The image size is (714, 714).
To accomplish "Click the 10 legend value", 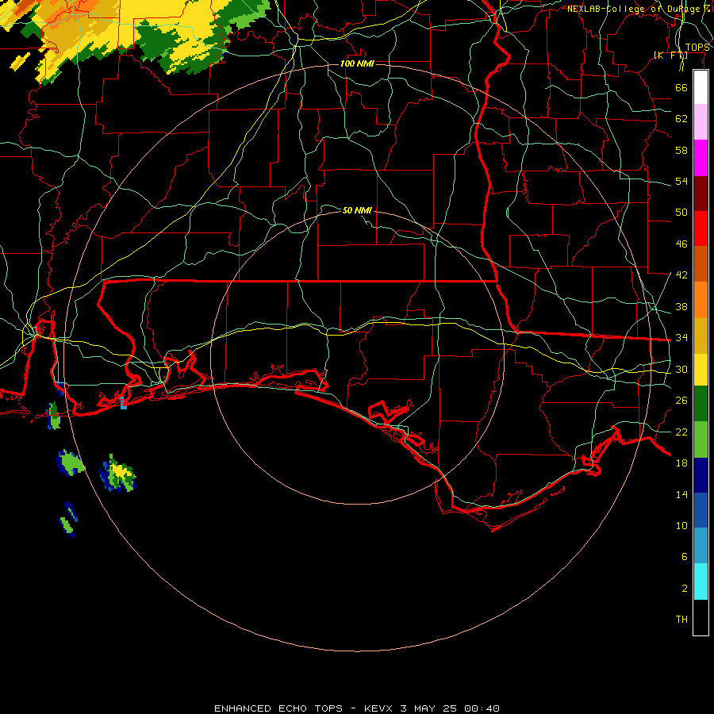I will click(681, 525).
